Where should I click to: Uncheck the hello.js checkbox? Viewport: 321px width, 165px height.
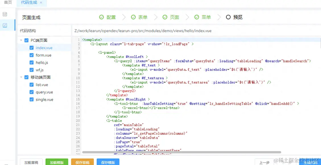coord(32,62)
